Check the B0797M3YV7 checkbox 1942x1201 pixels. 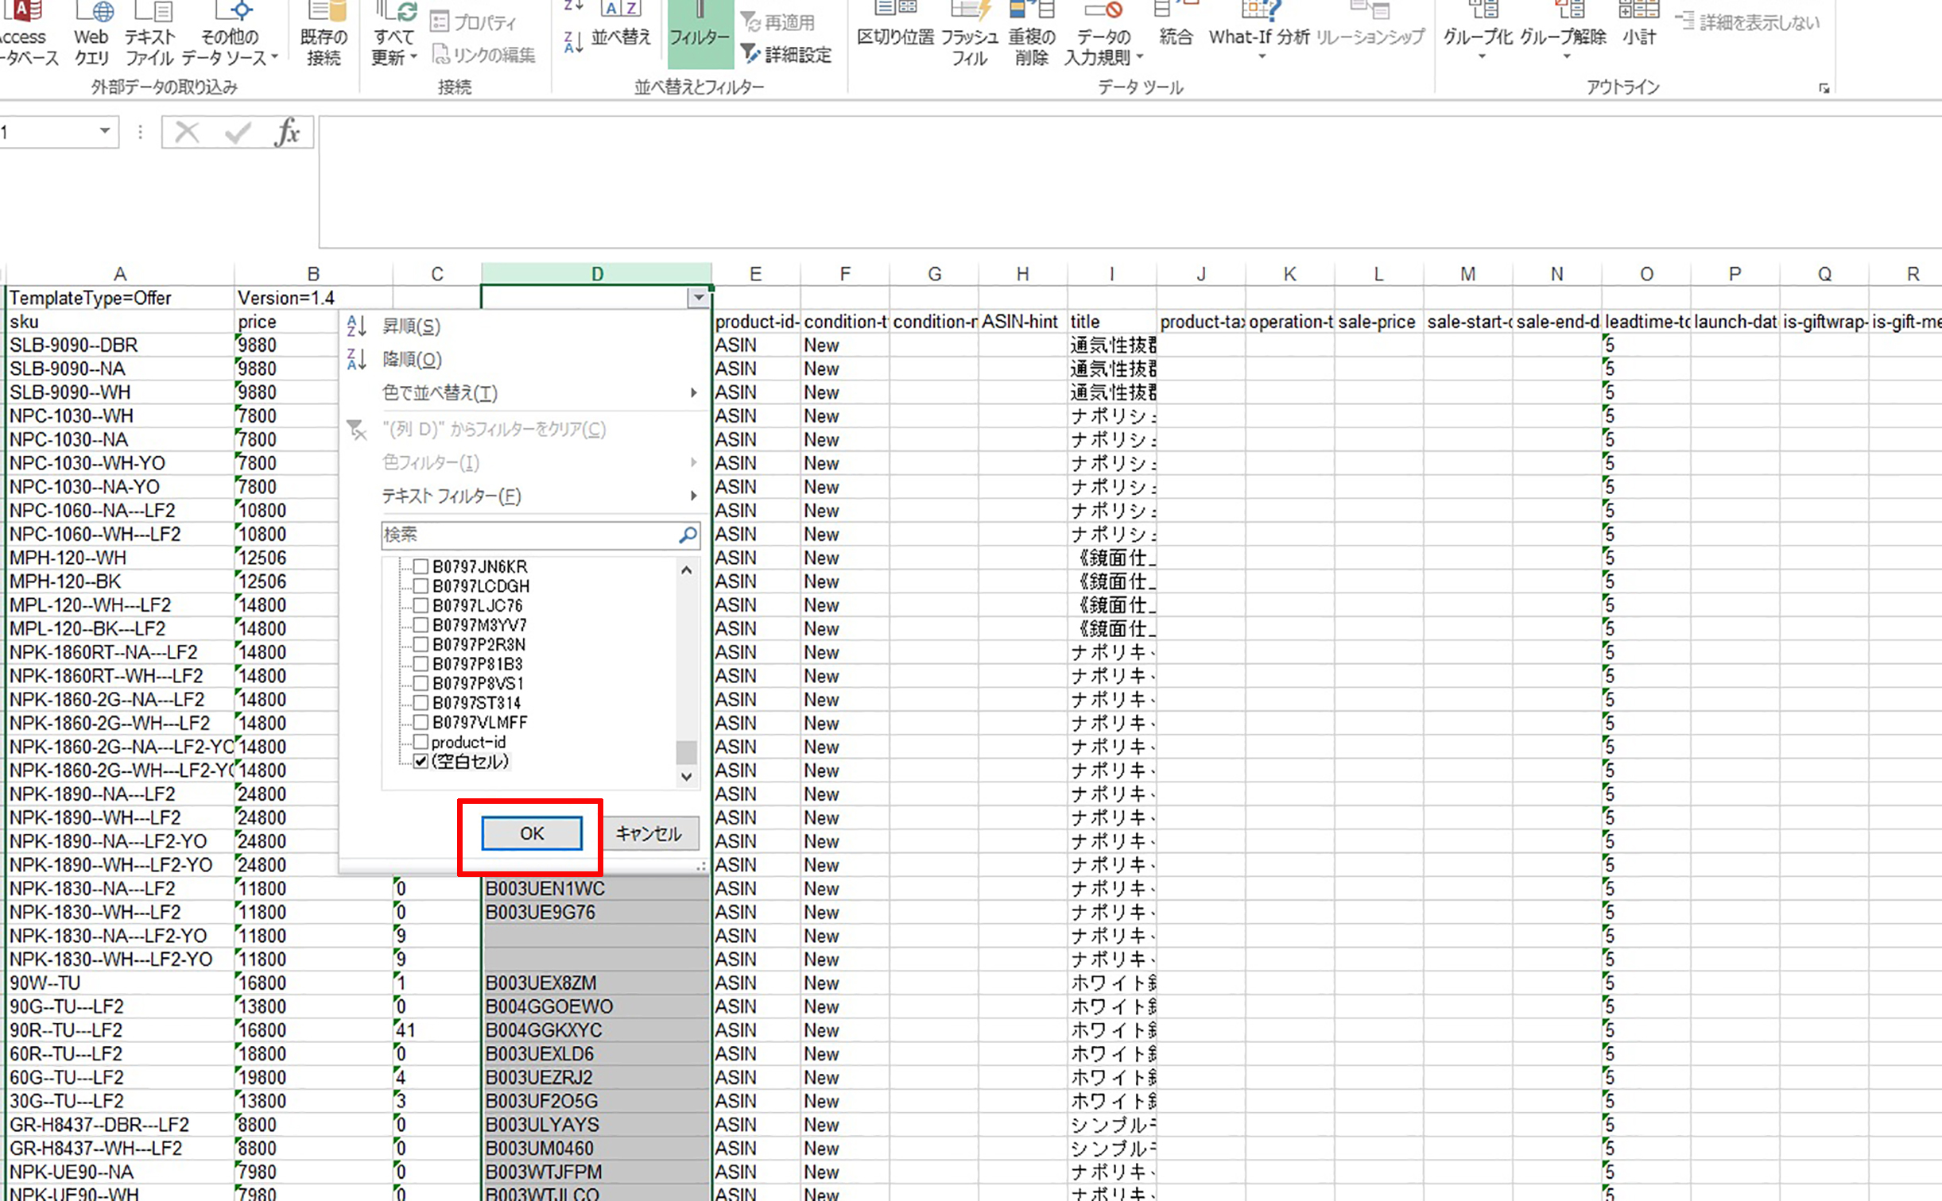[x=421, y=624]
